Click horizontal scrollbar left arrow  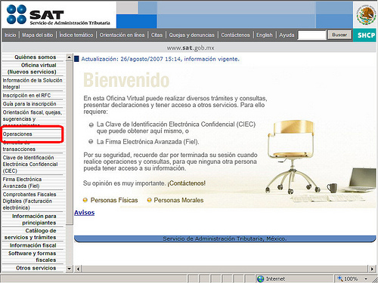[78, 269]
